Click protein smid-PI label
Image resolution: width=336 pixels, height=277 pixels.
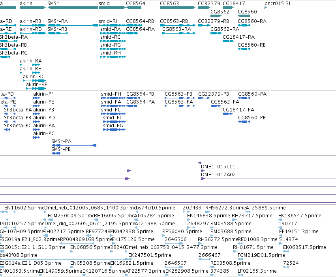pos(112,118)
